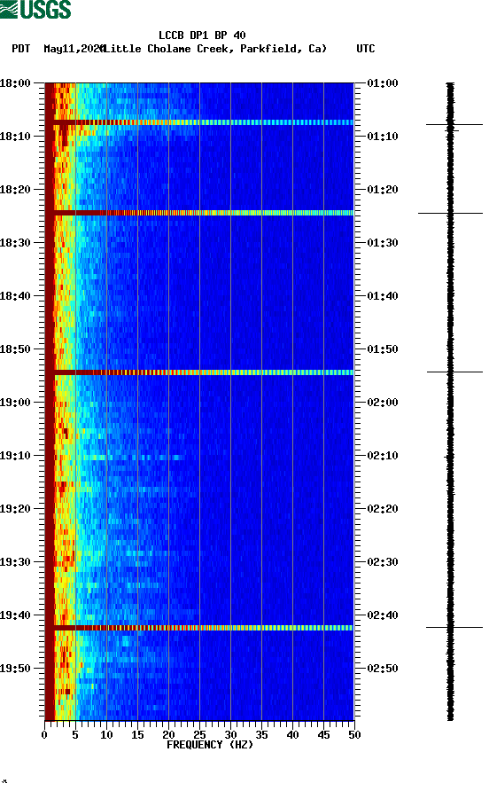Screen dimensions: 489x791
Task: Click the 'UTC' timezone label
Action: point(366,49)
